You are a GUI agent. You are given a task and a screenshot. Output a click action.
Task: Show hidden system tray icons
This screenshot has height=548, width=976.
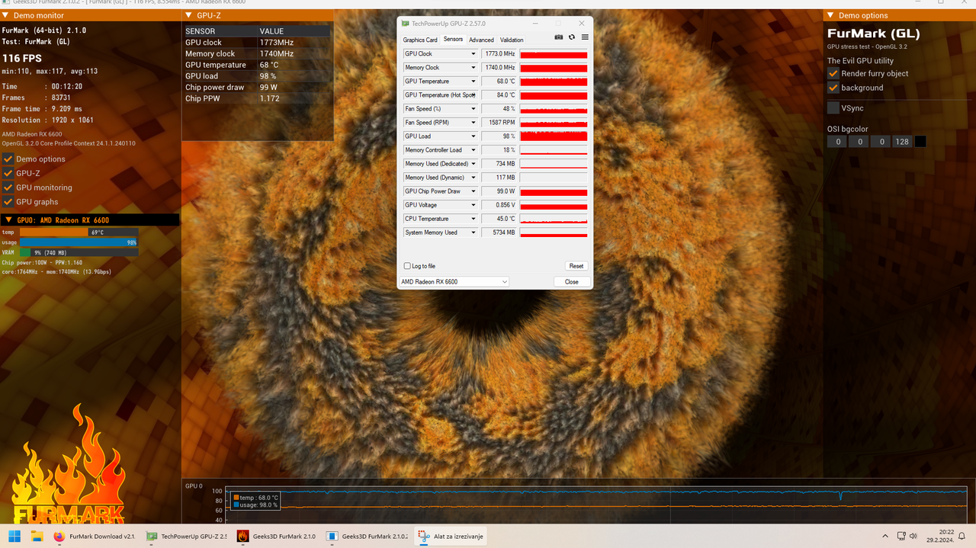(x=884, y=536)
